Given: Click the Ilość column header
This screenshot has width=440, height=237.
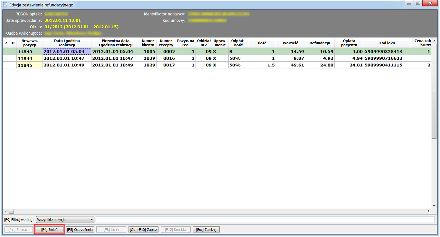Looking at the screenshot, I should [262, 43].
